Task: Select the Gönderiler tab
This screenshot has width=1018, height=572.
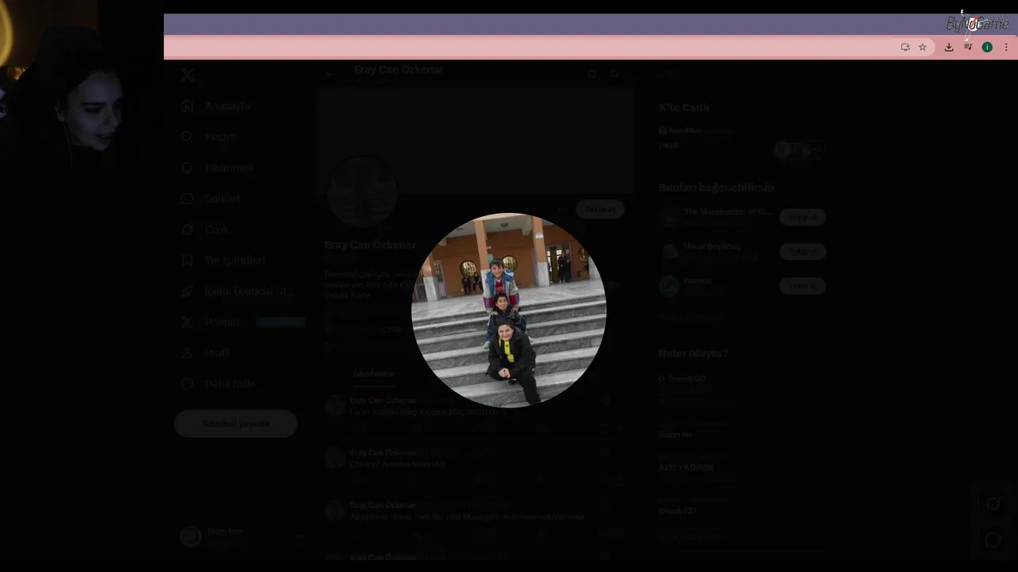Action: pos(373,373)
